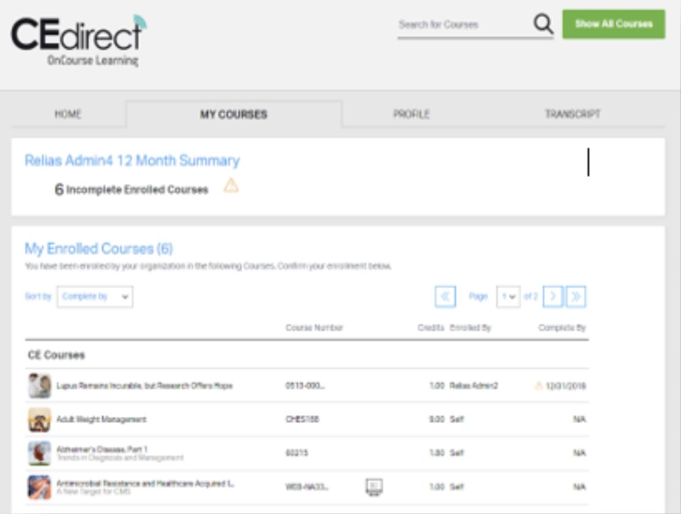The height and width of the screenshot is (514, 681).
Task: Go to the first page of courses
Action: (445, 297)
